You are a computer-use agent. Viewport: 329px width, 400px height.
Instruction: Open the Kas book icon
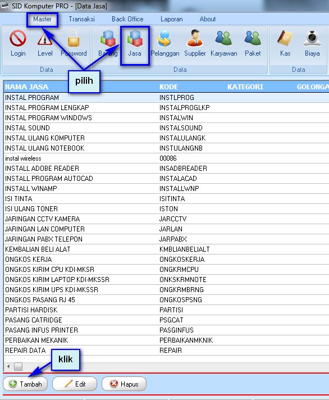(x=285, y=43)
